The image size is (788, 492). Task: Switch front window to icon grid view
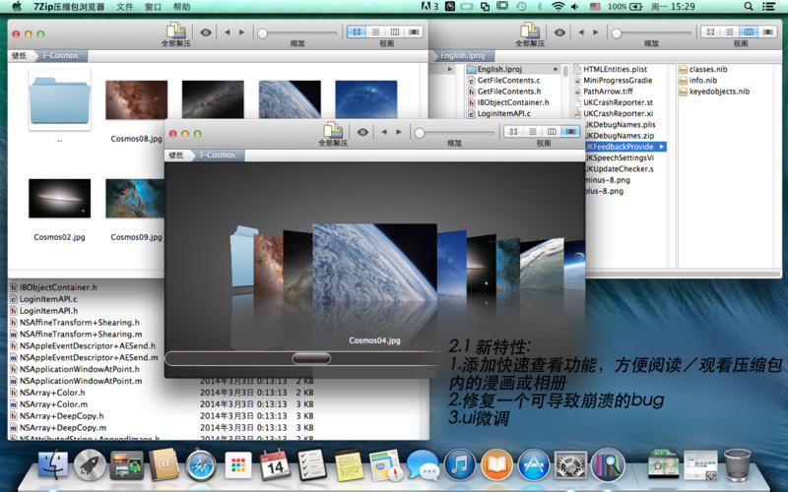pyautogui.click(x=513, y=131)
